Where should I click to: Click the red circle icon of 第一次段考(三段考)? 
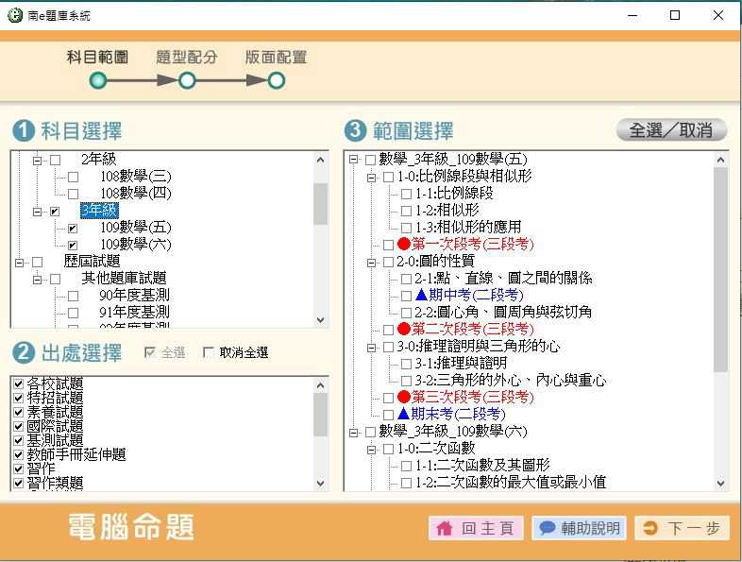[x=404, y=244]
